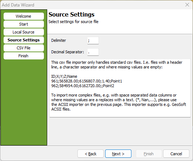
Task: Jump to the CSV File step
Action: tap(24, 48)
